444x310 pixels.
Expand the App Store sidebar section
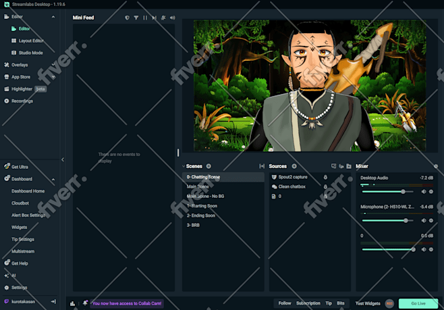(x=53, y=77)
